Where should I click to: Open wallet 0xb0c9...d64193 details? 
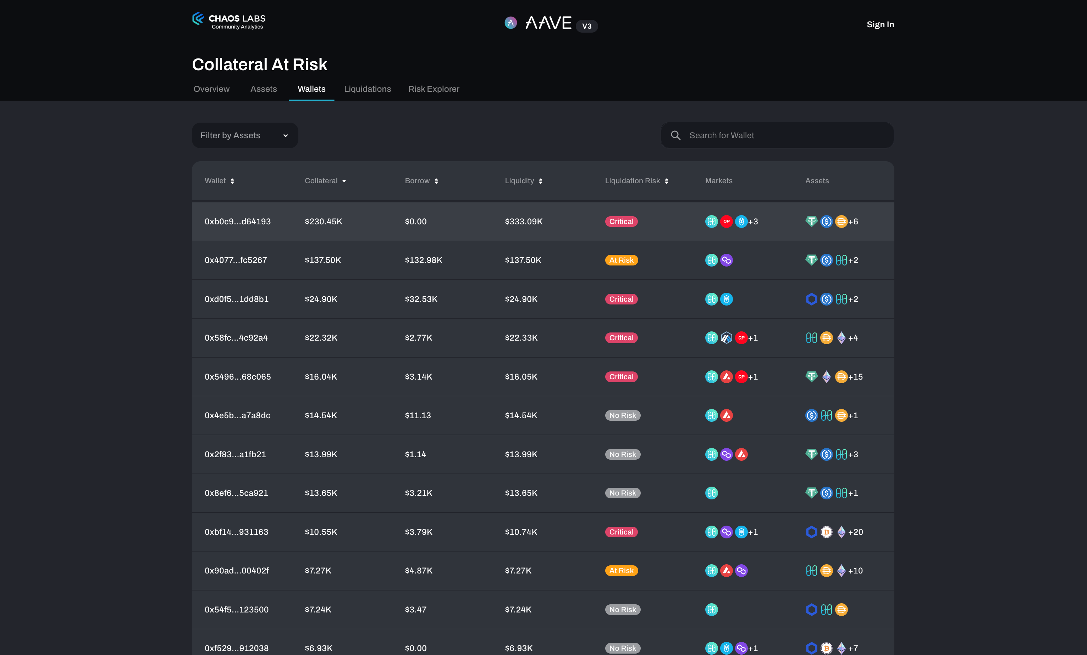237,221
